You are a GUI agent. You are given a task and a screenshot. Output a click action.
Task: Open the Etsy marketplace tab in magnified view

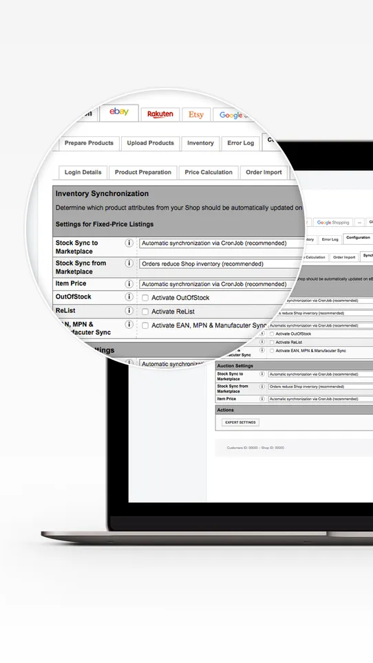click(x=196, y=115)
